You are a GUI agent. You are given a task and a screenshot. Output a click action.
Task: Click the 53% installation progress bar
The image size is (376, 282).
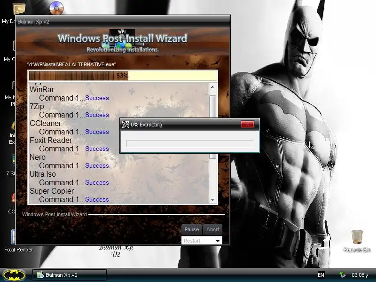[x=123, y=76]
